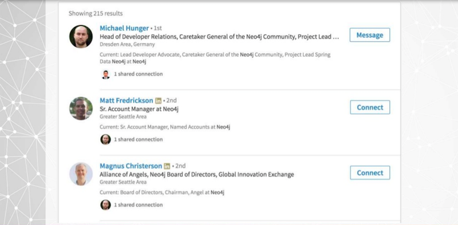Click Sr. Account Manager at Neo4j headline
This screenshot has height=225, width=458.
pos(139,109)
